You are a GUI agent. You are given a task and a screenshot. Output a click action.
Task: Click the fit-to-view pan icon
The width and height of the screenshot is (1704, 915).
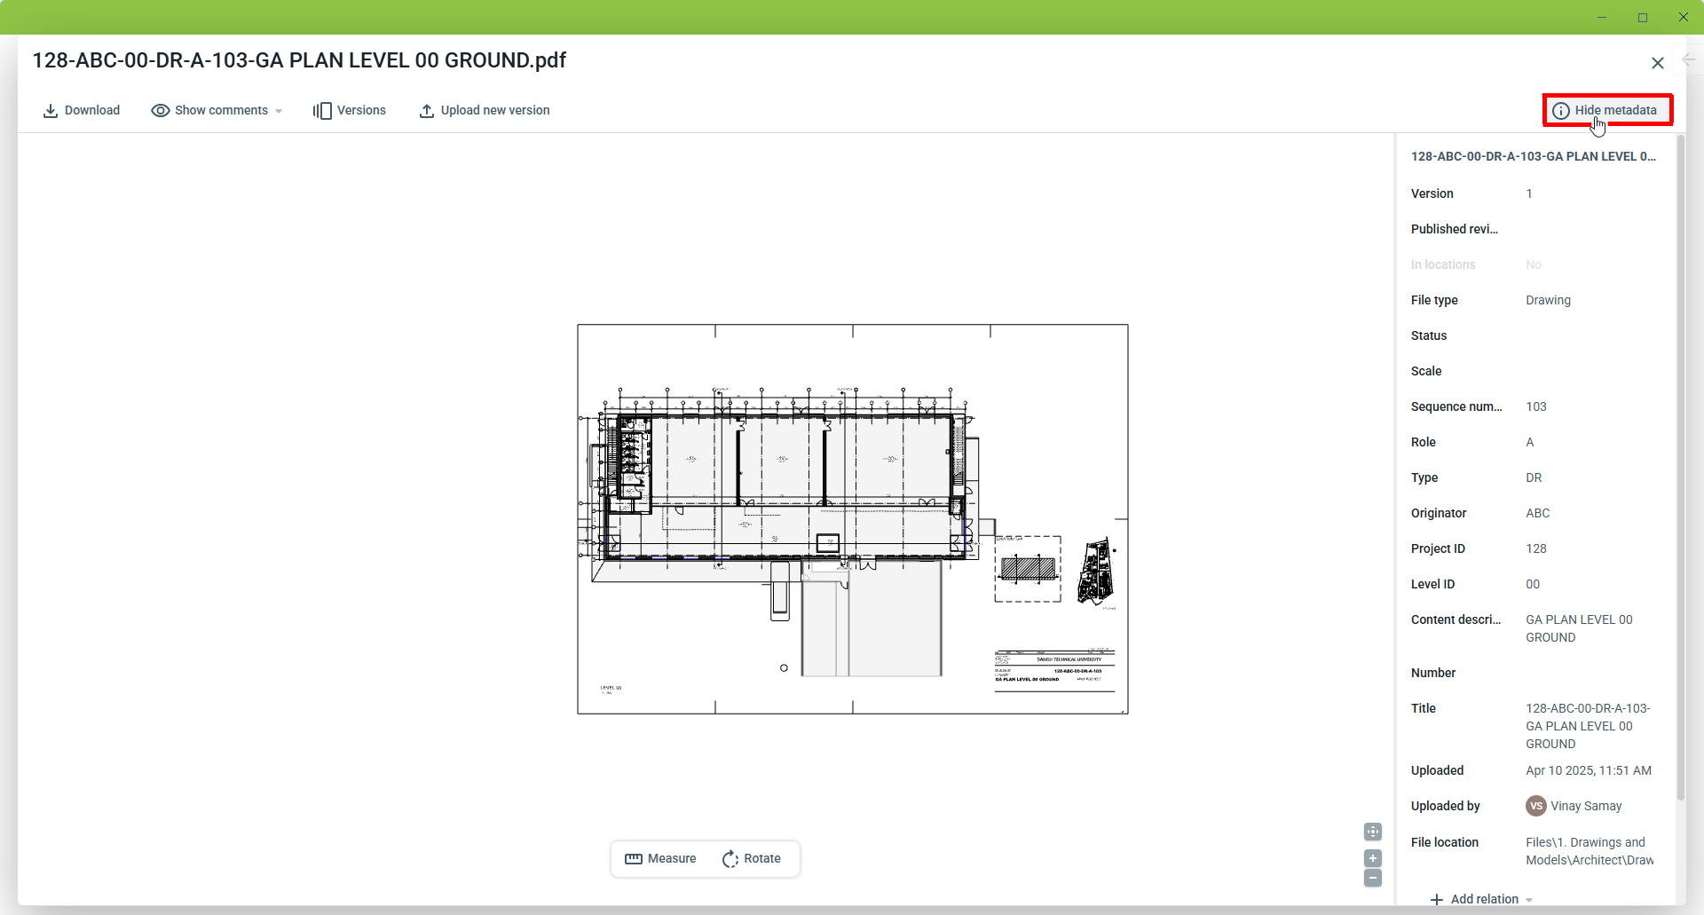coord(1373,832)
